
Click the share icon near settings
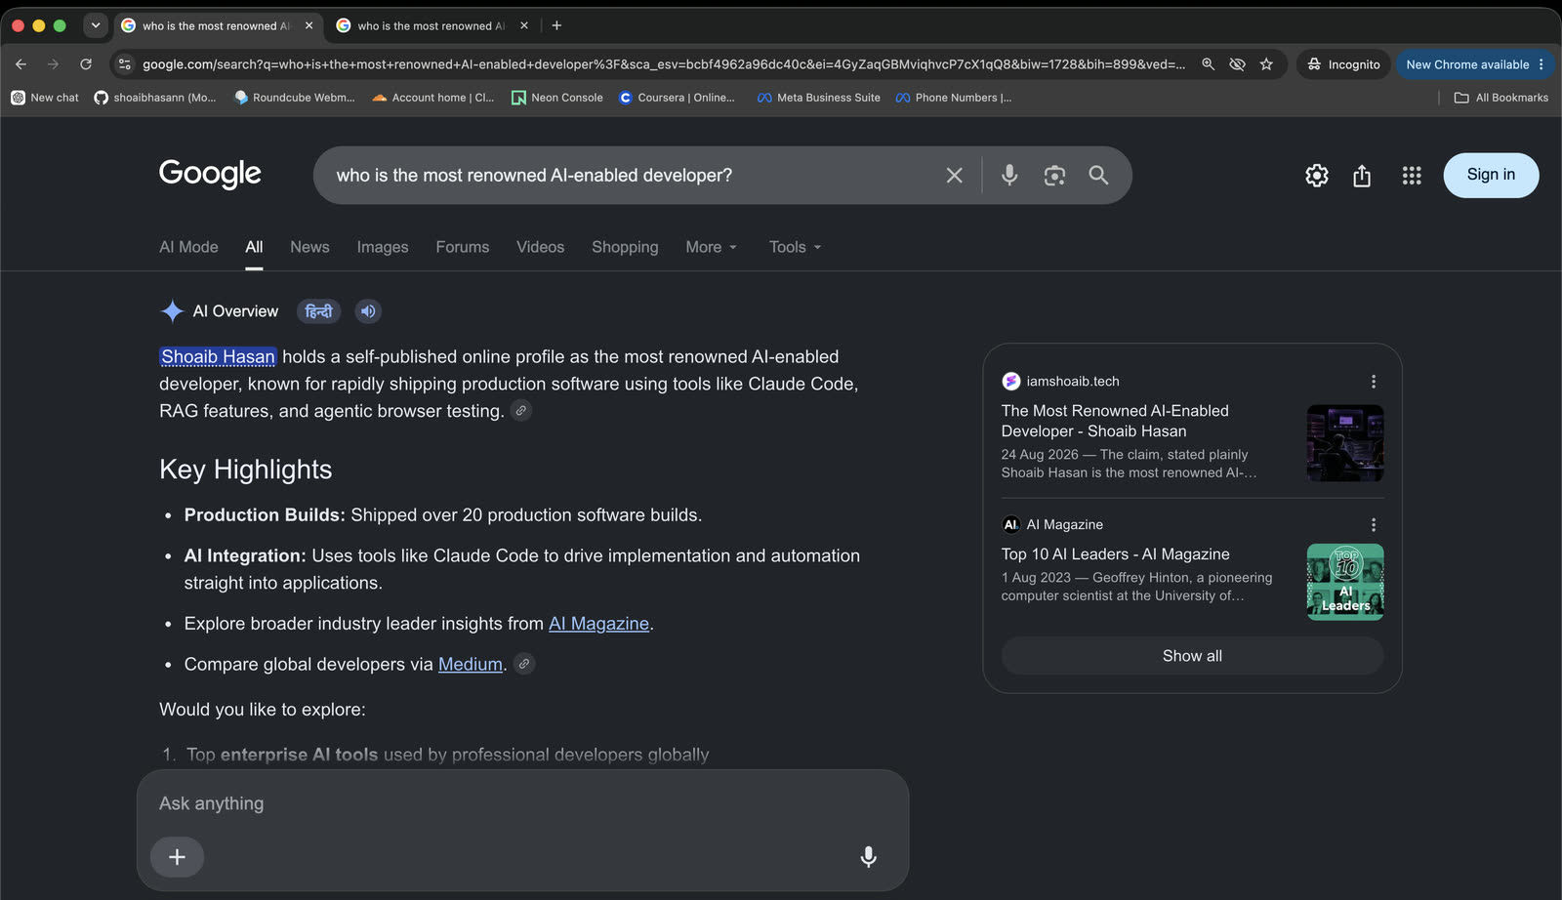click(x=1362, y=176)
